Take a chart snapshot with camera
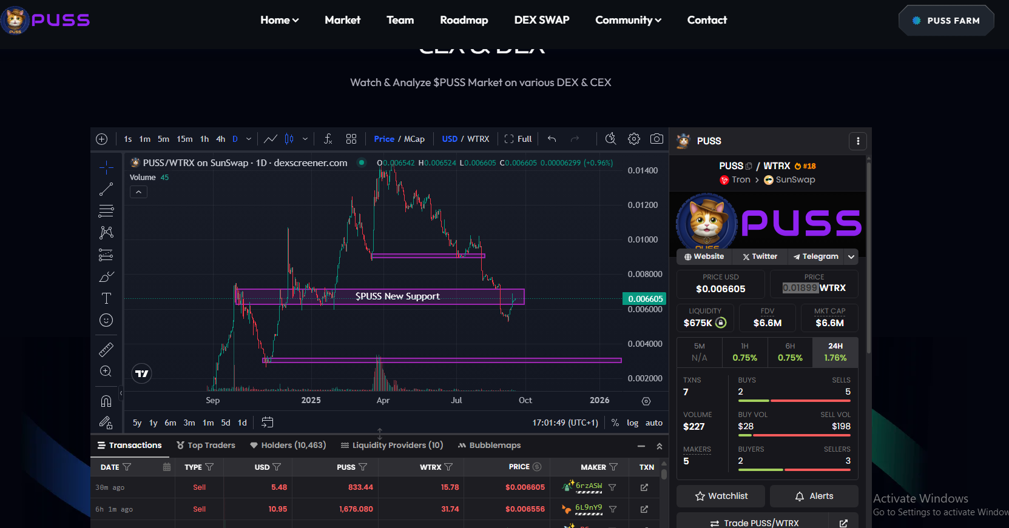 (656, 139)
